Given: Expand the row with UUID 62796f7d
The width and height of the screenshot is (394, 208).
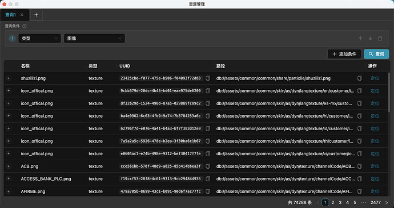Looking at the screenshot, I should click(x=9, y=128).
